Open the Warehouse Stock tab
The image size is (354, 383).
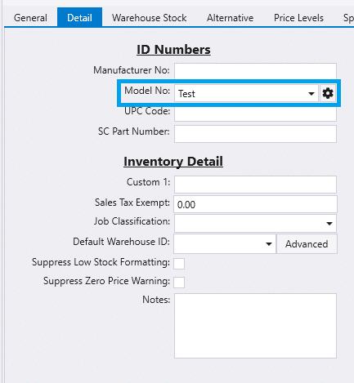tap(150, 18)
